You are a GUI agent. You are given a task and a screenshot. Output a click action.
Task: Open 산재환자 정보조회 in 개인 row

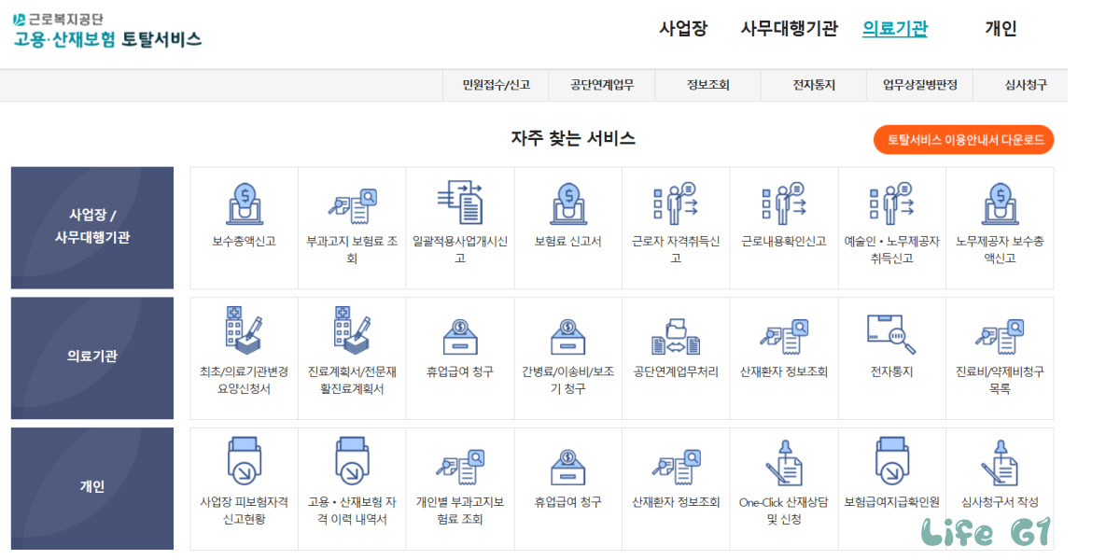[676, 467]
